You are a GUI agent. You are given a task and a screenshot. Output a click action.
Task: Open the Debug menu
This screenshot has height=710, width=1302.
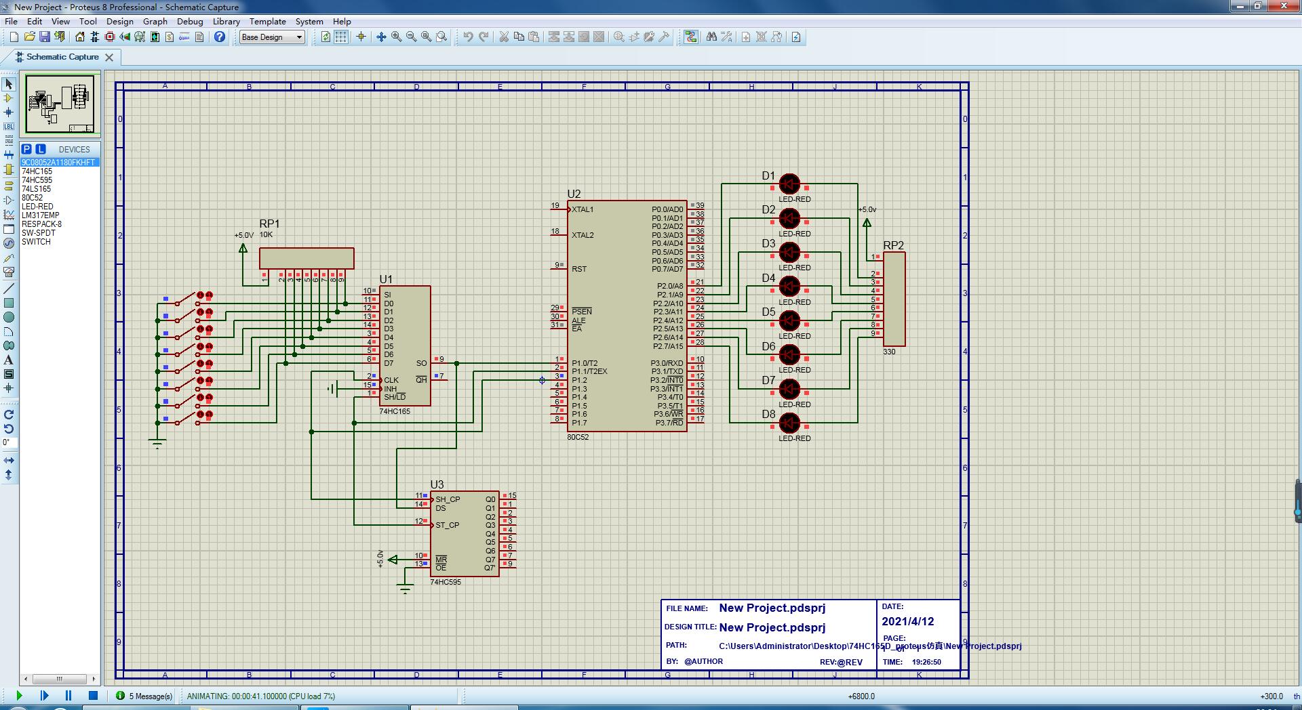(190, 21)
